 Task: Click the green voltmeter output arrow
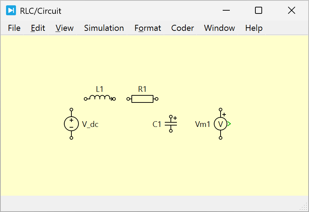[x=229, y=124]
